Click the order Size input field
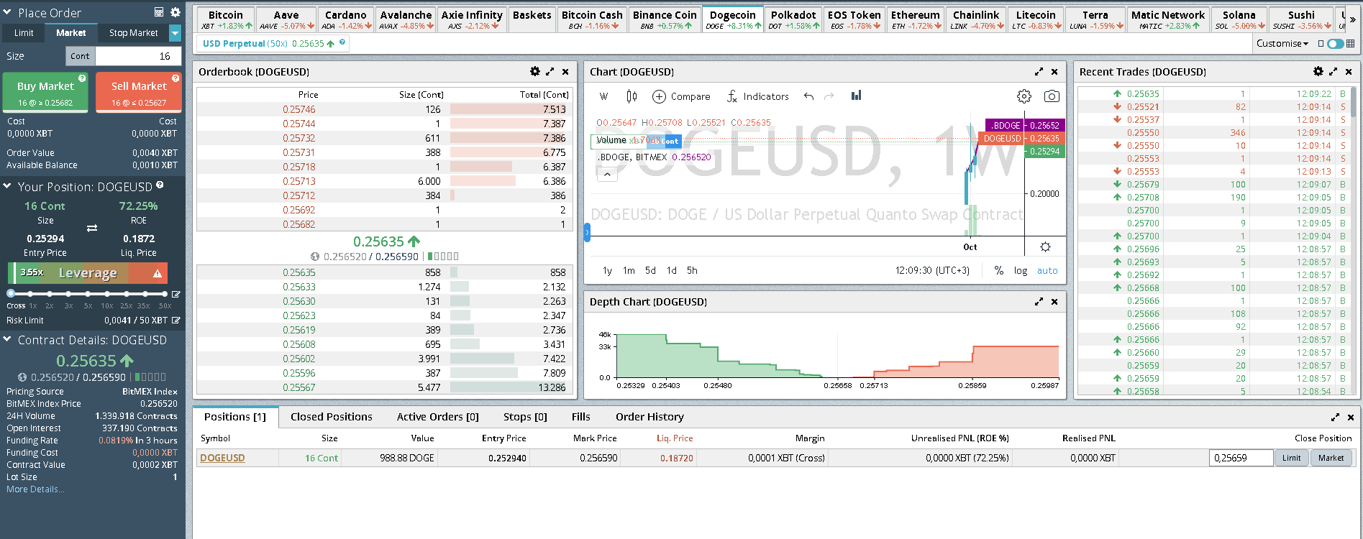The height and width of the screenshot is (539, 1363). (138, 56)
